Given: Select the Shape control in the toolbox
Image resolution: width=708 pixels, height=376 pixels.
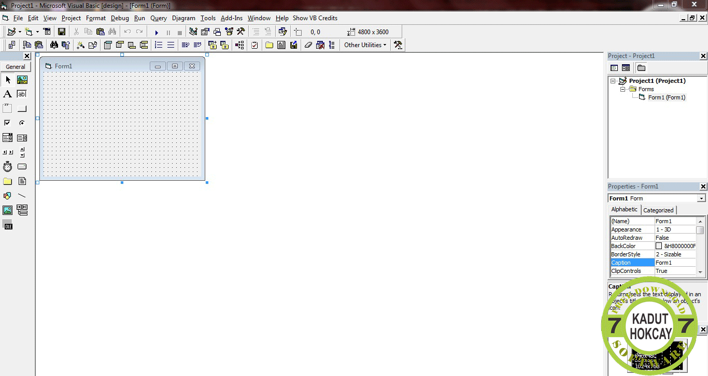Looking at the screenshot, I should click(x=8, y=196).
